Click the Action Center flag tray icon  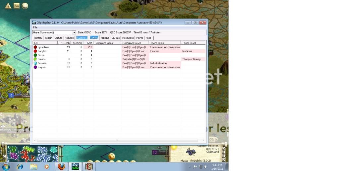[195, 167]
